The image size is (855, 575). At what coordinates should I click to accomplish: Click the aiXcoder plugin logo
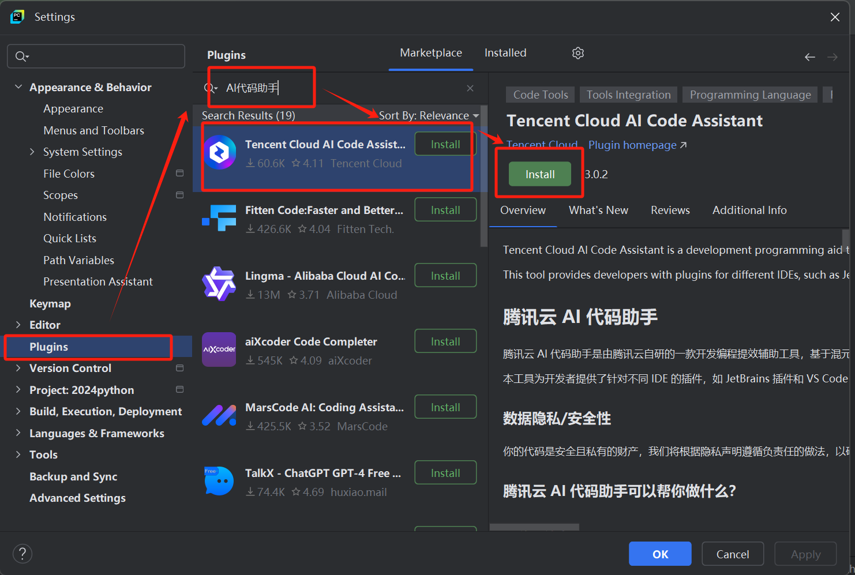point(219,349)
